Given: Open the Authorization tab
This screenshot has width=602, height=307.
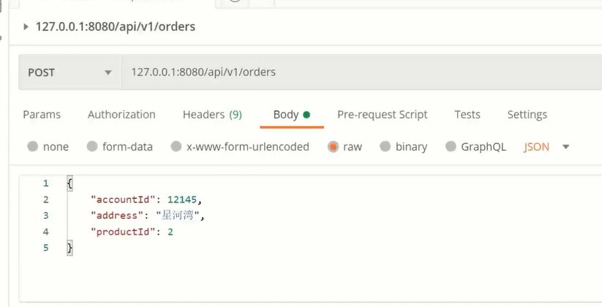Looking at the screenshot, I should coord(121,114).
